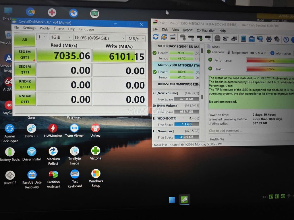Click the speaker icon in Sentinel toolbar

click(x=277, y=40)
